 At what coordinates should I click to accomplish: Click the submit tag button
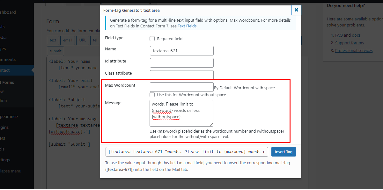tap(55, 51)
